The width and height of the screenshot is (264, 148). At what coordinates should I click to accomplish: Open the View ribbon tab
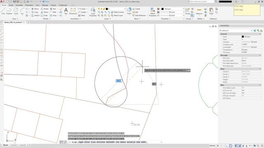(38, 5)
